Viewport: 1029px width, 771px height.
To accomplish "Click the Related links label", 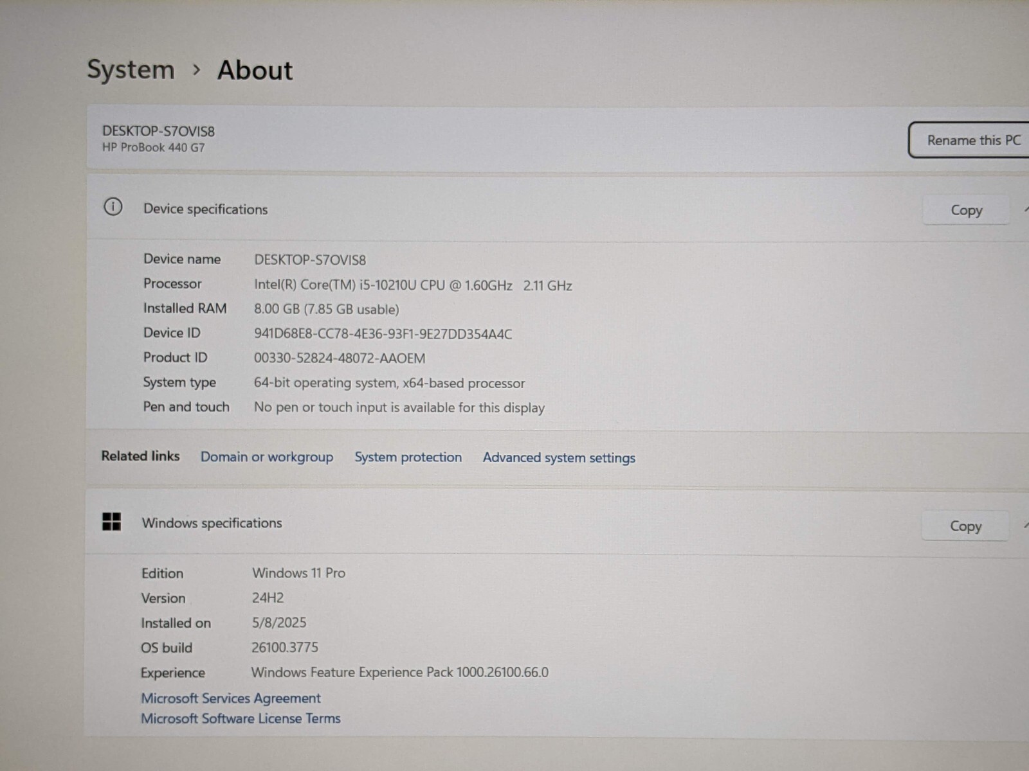I will point(140,456).
